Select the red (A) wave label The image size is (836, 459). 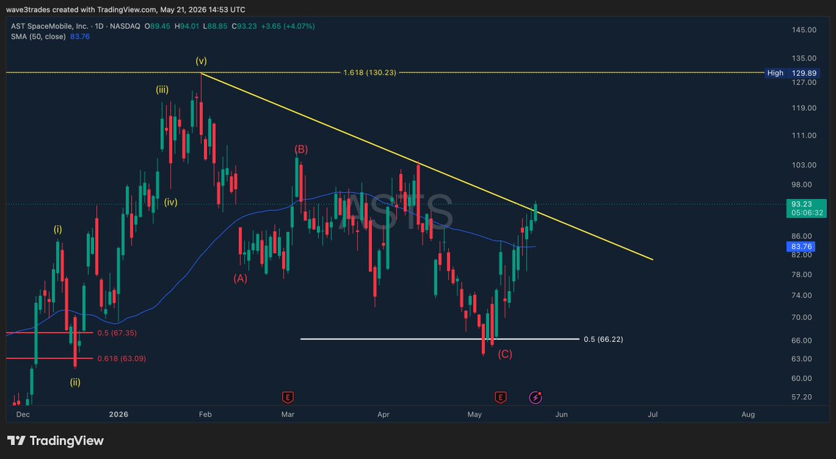240,278
